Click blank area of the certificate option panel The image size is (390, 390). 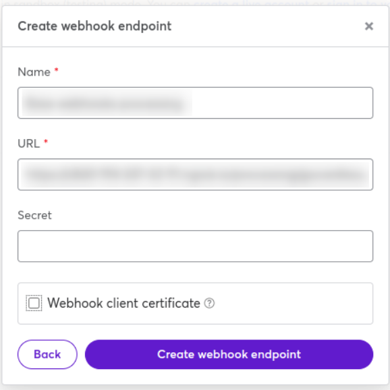point(294,303)
